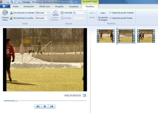Click the preview seek slider handle

click(x=16, y=101)
